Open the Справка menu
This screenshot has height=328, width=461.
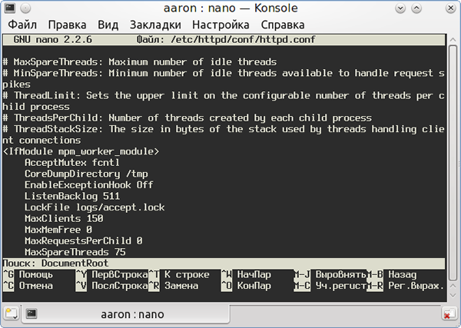click(277, 25)
